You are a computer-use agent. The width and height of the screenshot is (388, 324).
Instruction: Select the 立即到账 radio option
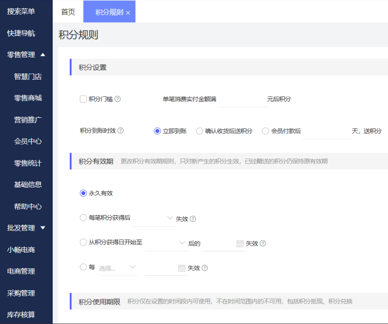coord(157,131)
